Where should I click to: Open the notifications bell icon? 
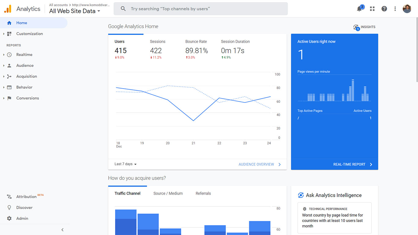click(359, 9)
